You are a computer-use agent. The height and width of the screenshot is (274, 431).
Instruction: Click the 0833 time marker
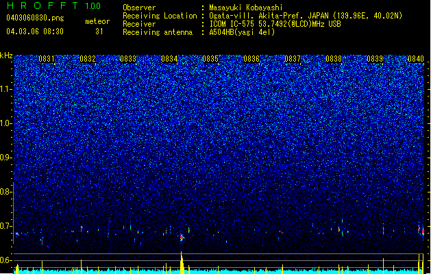[128, 59]
